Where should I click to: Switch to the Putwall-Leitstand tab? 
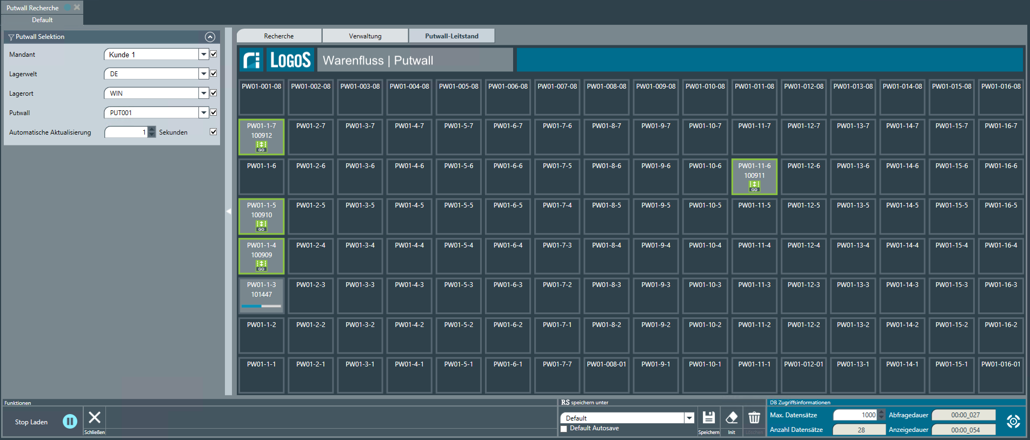pyautogui.click(x=451, y=36)
